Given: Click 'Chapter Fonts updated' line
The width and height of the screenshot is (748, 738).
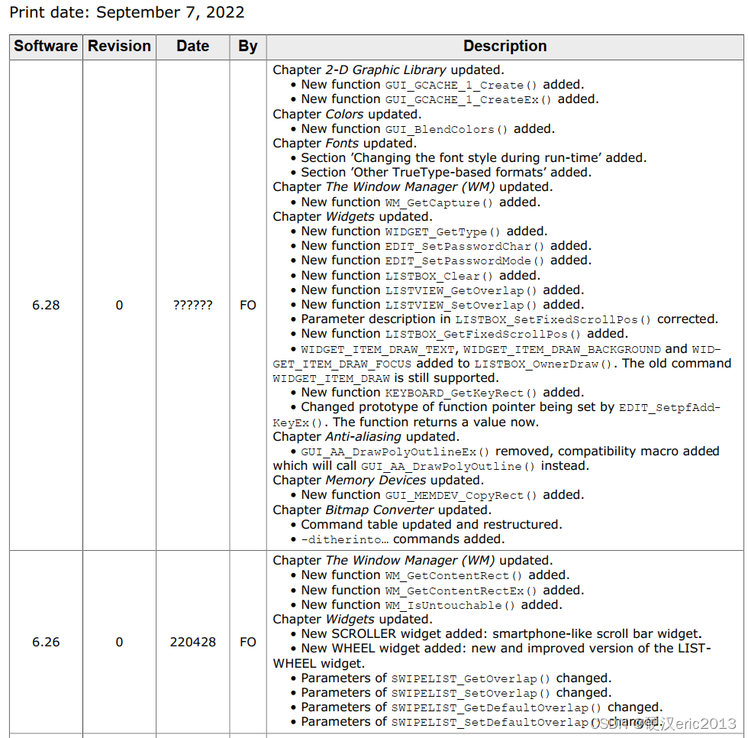Looking at the screenshot, I should 344,144.
